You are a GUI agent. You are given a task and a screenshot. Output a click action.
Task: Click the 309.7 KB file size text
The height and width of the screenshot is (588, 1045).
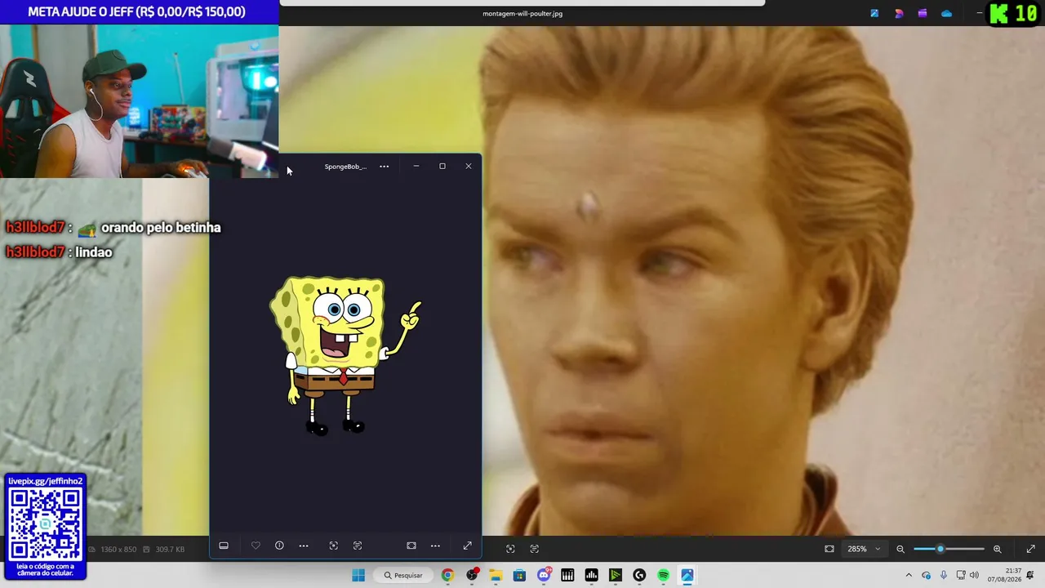pos(170,550)
